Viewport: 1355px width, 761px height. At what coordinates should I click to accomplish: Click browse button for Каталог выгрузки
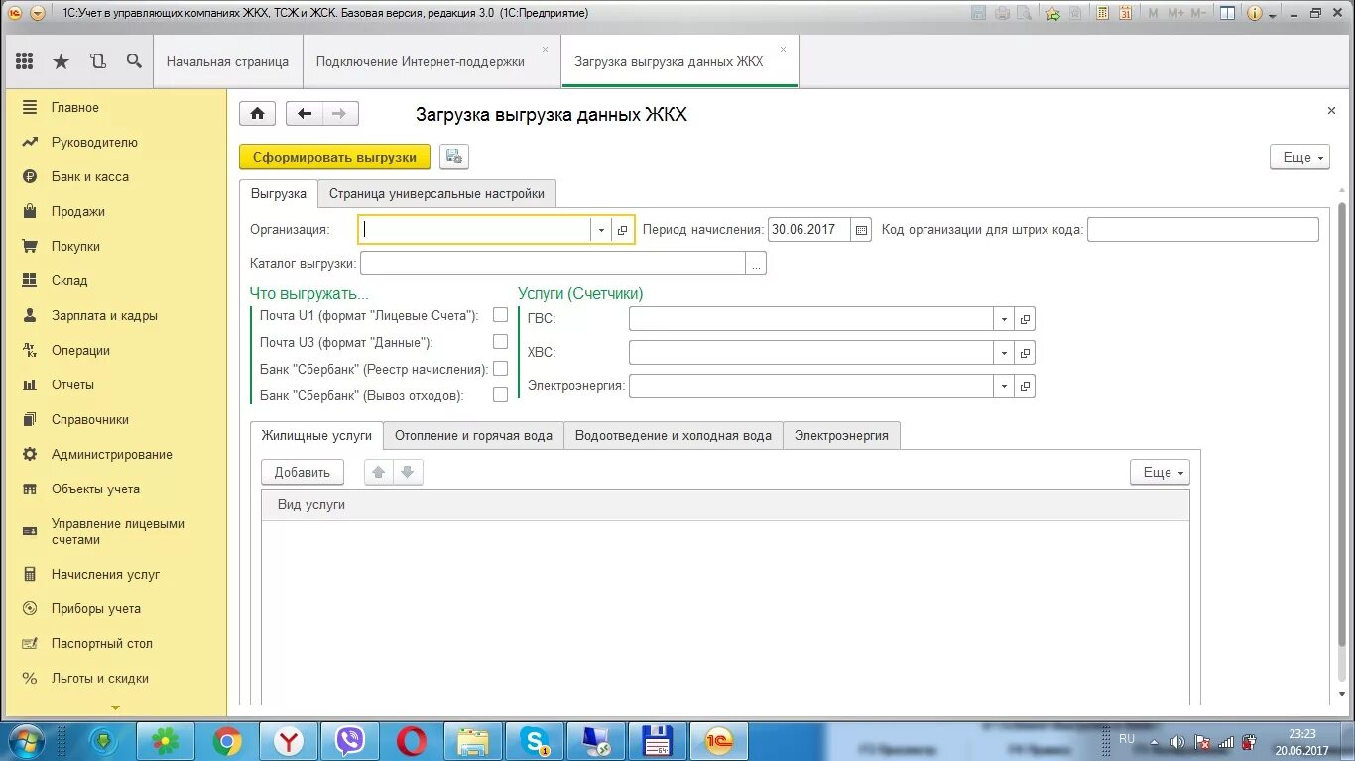pyautogui.click(x=757, y=263)
